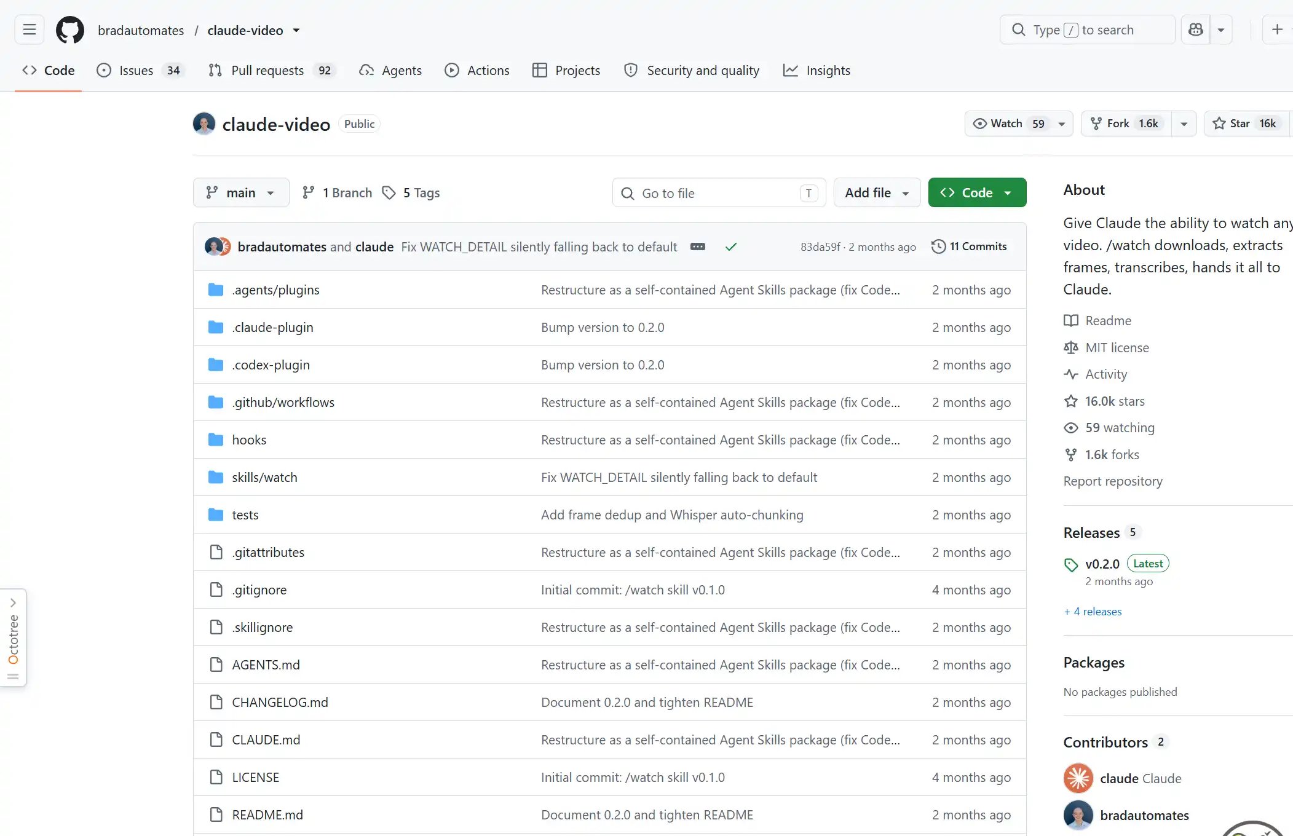The height and width of the screenshot is (836, 1293).
Task: Open the hamburger navigation menu
Action: [x=30, y=30]
